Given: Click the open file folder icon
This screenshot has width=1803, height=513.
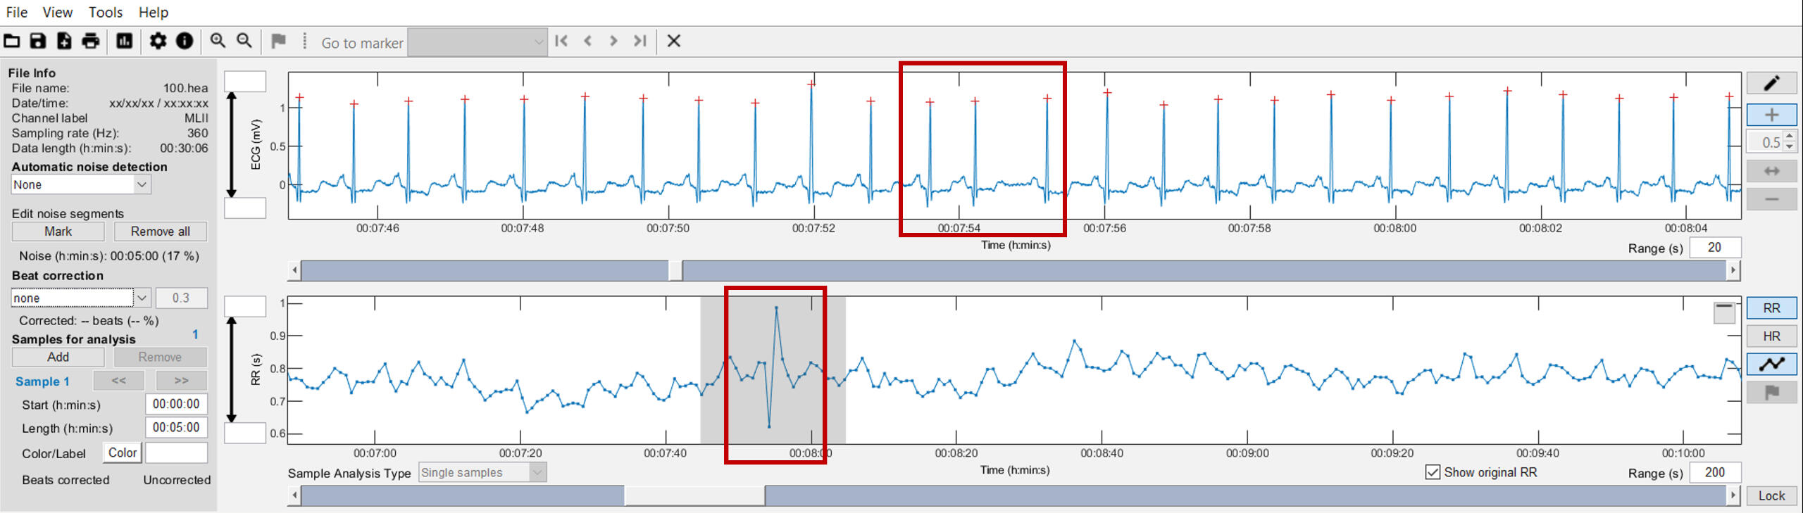Looking at the screenshot, I should 12,42.
